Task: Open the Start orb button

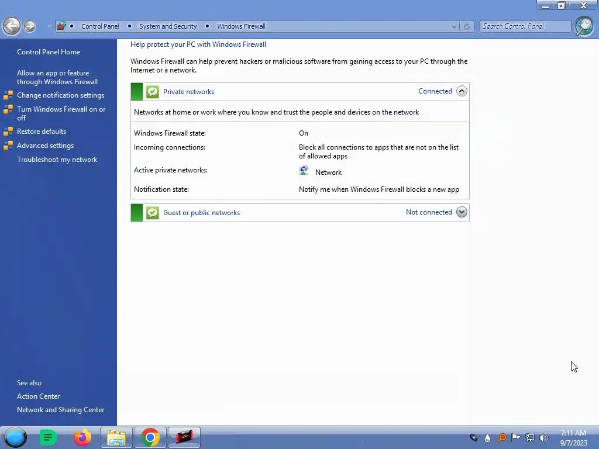Action: pyautogui.click(x=16, y=437)
